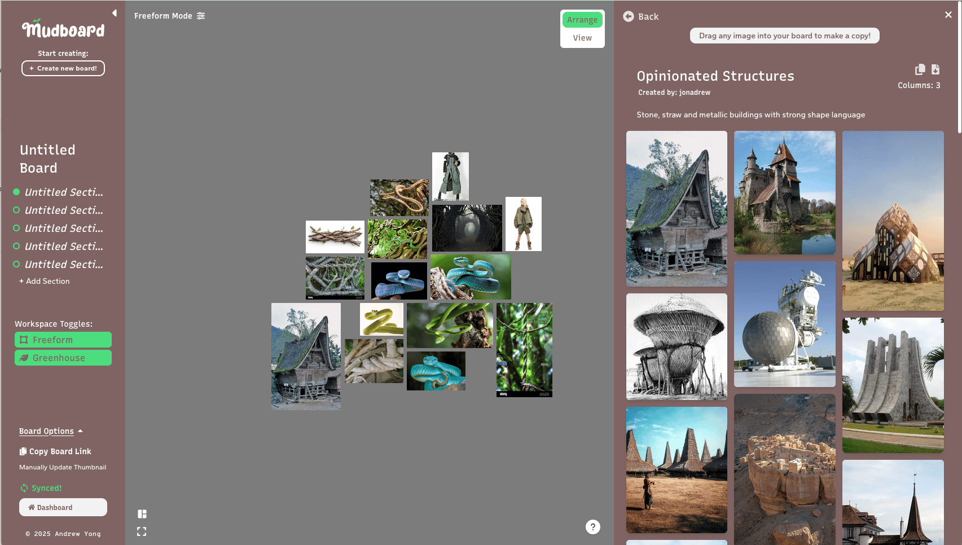Select the twig bundle on white image
962x545 pixels.
coord(335,237)
